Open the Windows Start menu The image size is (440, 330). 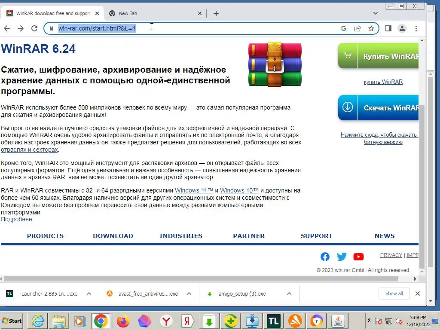[12, 321]
